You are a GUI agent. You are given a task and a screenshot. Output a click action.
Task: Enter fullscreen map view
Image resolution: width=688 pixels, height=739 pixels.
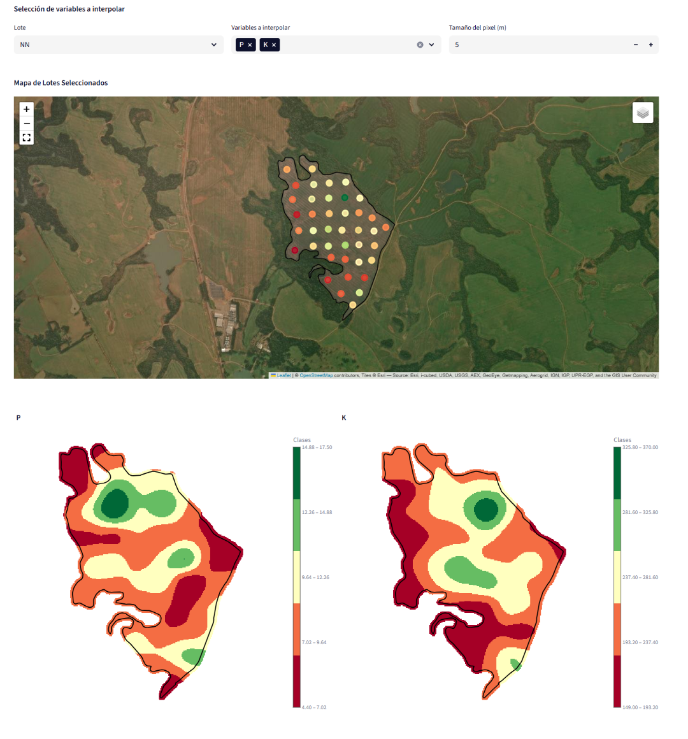click(x=26, y=137)
